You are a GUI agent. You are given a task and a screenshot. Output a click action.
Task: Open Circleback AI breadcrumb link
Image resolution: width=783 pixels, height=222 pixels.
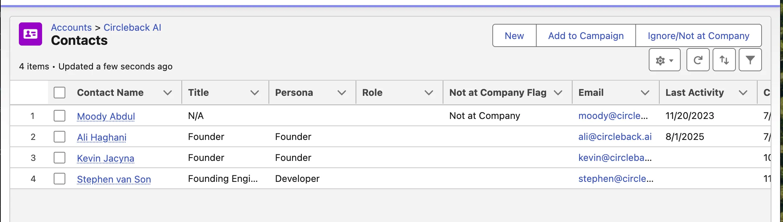tap(132, 27)
